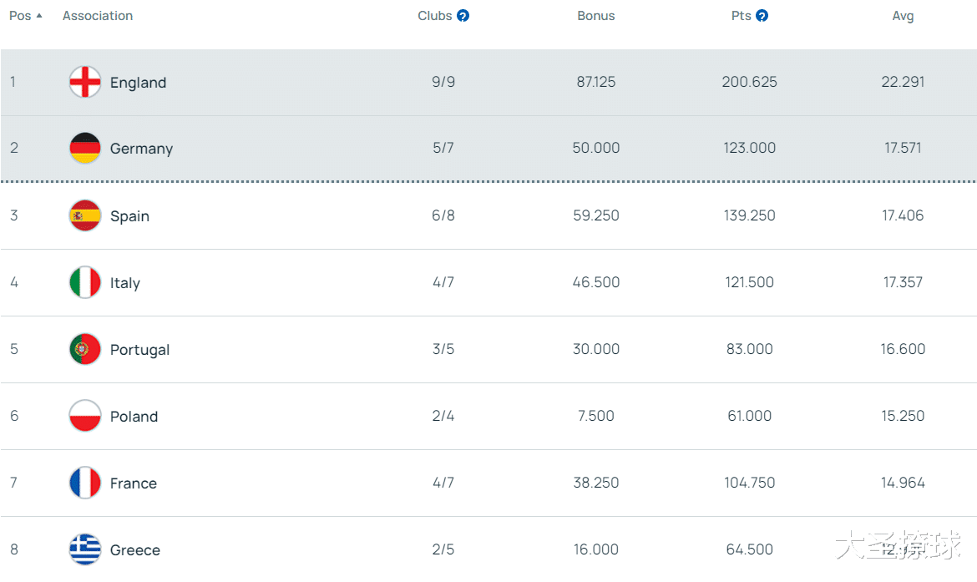Click the Greece flag icon
The height and width of the screenshot is (582, 977).
click(85, 549)
